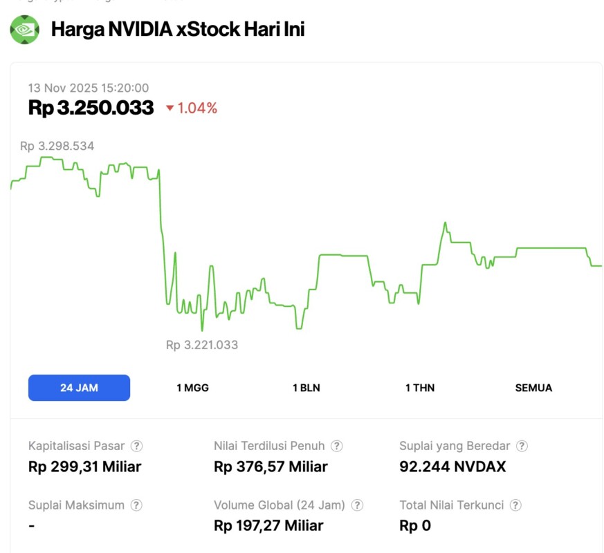Click the 1.04% change percentage
Viewport: 604px width, 553px height.
click(197, 109)
